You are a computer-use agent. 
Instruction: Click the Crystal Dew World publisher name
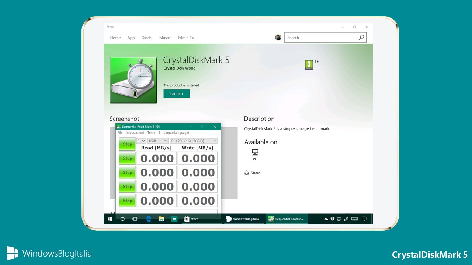pyautogui.click(x=180, y=68)
